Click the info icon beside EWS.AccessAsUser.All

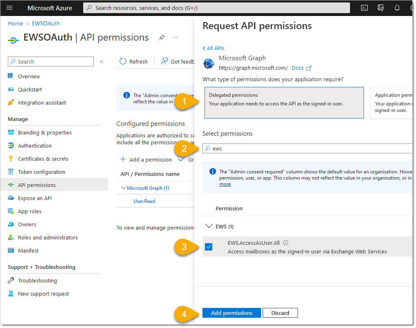coord(286,243)
